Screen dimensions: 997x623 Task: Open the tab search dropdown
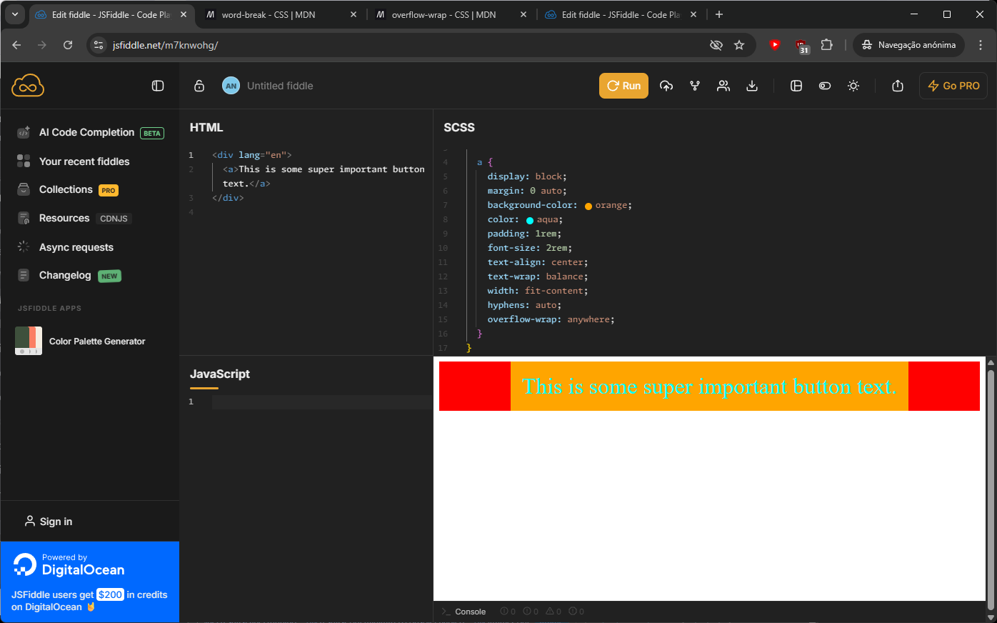14,14
